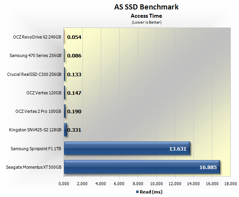Click the (Lower is Better) note
Screen dimensions: 239x197
[x=146, y=22]
